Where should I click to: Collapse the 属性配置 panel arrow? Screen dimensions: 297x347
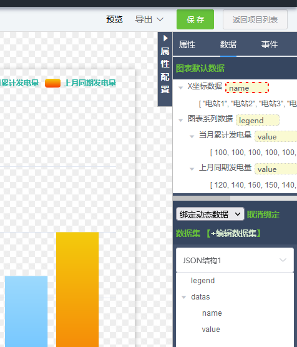(165, 38)
